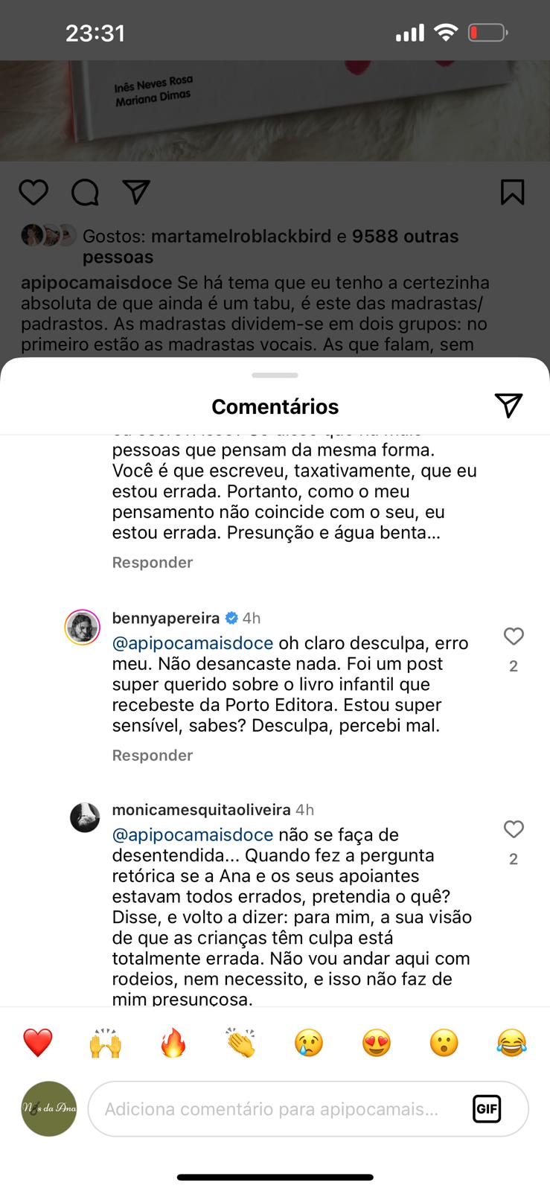Save the post with the bookmark icon
The height and width of the screenshot is (1191, 550).
(512, 192)
